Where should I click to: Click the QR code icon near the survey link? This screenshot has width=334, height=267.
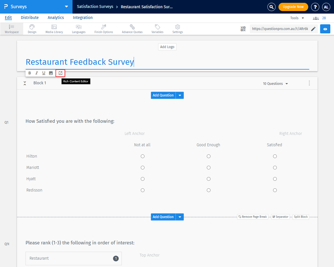click(243, 29)
